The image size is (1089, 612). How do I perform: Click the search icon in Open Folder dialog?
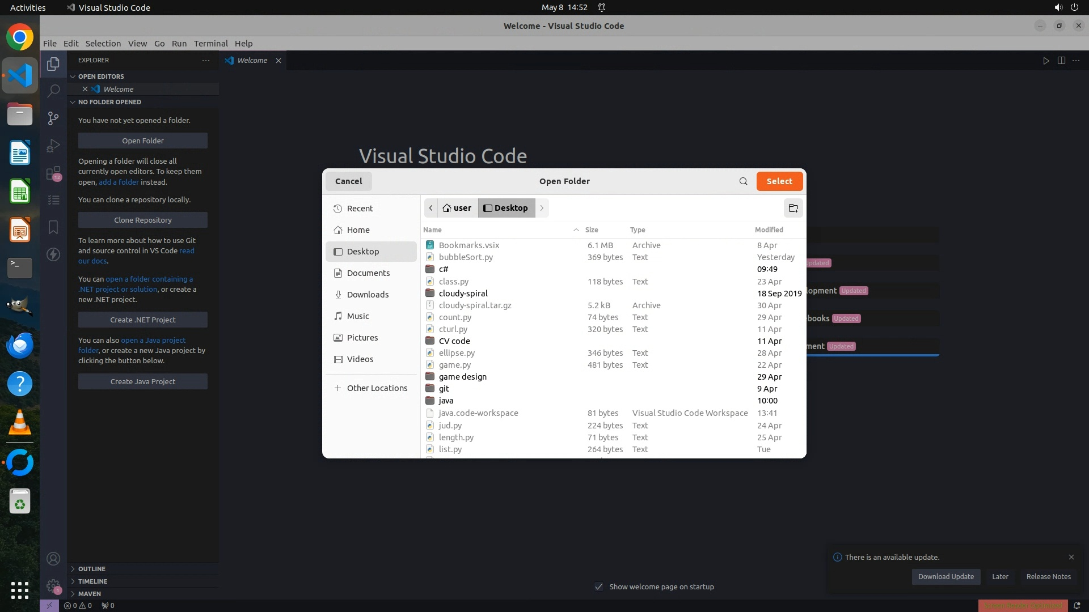point(743,181)
